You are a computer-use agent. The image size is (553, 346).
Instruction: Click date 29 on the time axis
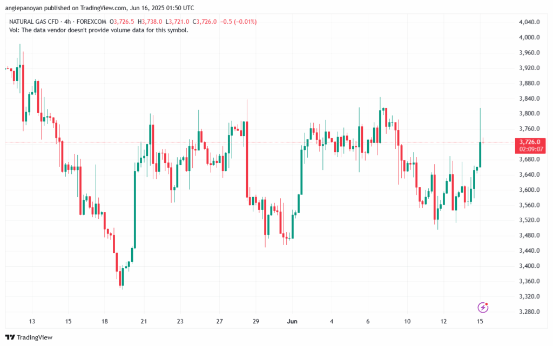(256, 321)
